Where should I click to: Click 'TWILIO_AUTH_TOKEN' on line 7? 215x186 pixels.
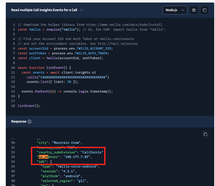click(x=91, y=53)
